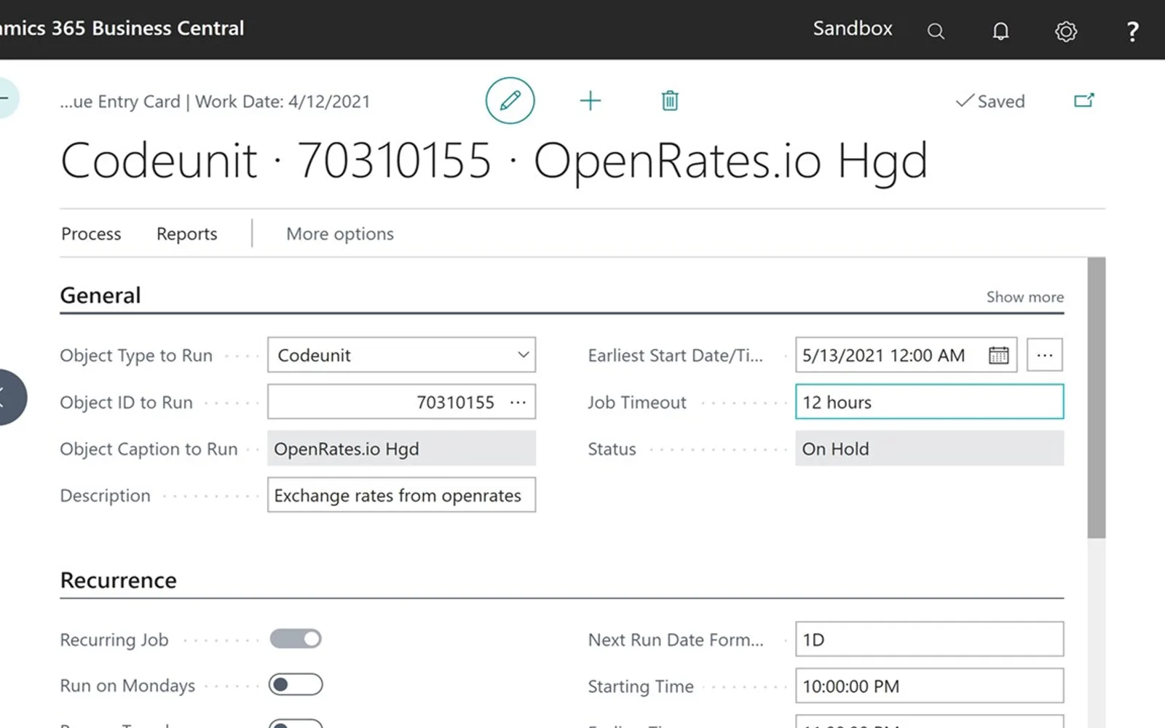Create new entry with plus icon

point(590,100)
